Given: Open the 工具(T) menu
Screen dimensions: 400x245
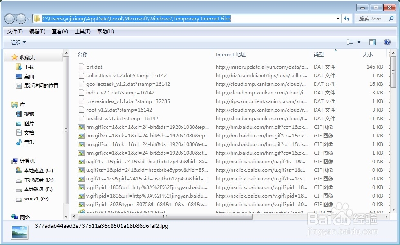Looking at the screenshot, I should click(x=83, y=31).
